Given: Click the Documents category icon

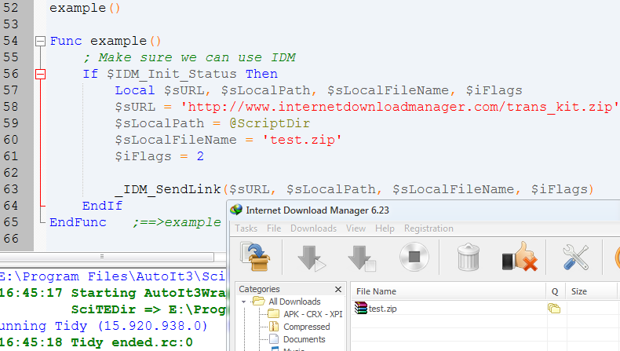Looking at the screenshot, I should coord(274,339).
